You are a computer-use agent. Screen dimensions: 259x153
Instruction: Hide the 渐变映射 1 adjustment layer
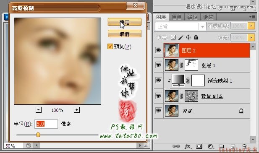pos(158,80)
